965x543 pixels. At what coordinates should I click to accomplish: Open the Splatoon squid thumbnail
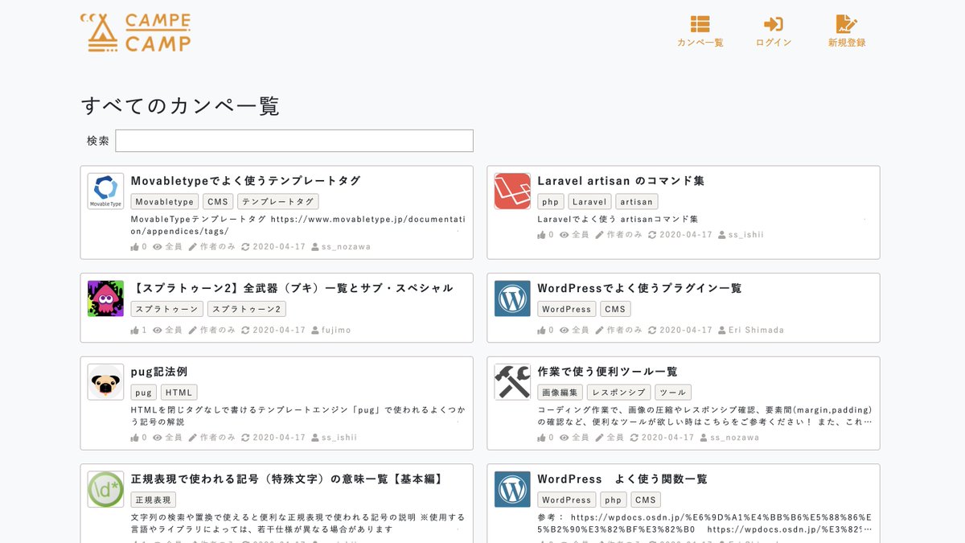tap(106, 298)
